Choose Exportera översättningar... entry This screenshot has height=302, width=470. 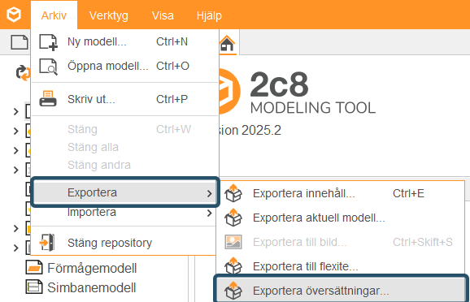[x=341, y=291]
